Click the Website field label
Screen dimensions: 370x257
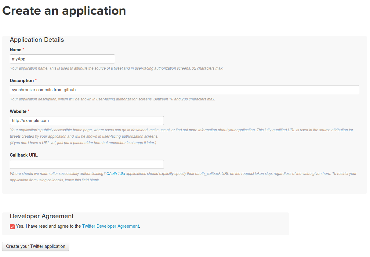18,111
